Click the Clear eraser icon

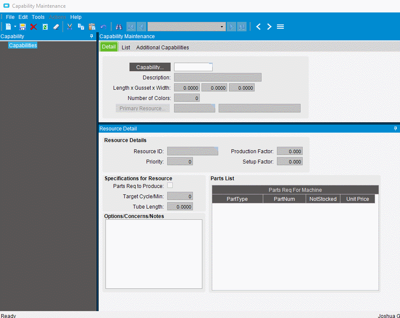pos(56,27)
